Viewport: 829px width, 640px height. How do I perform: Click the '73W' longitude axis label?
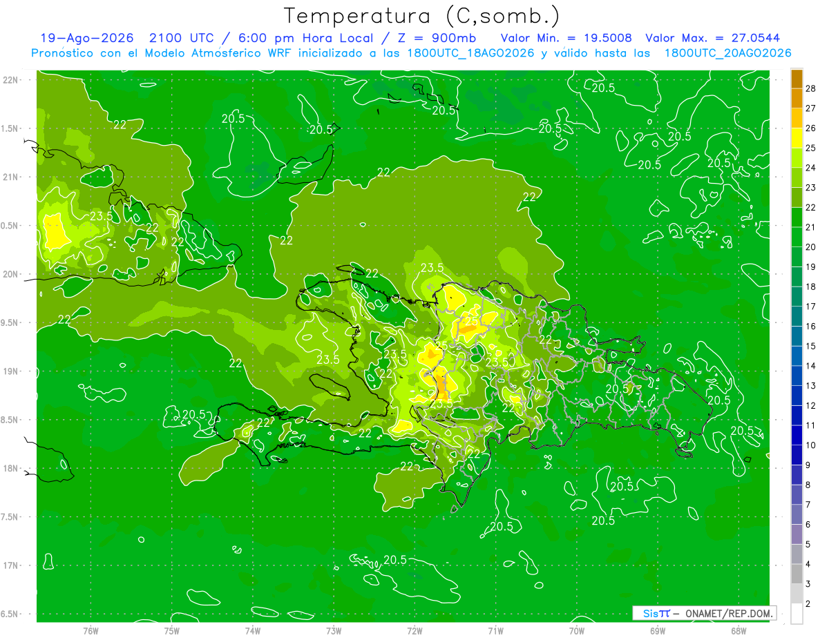click(334, 631)
